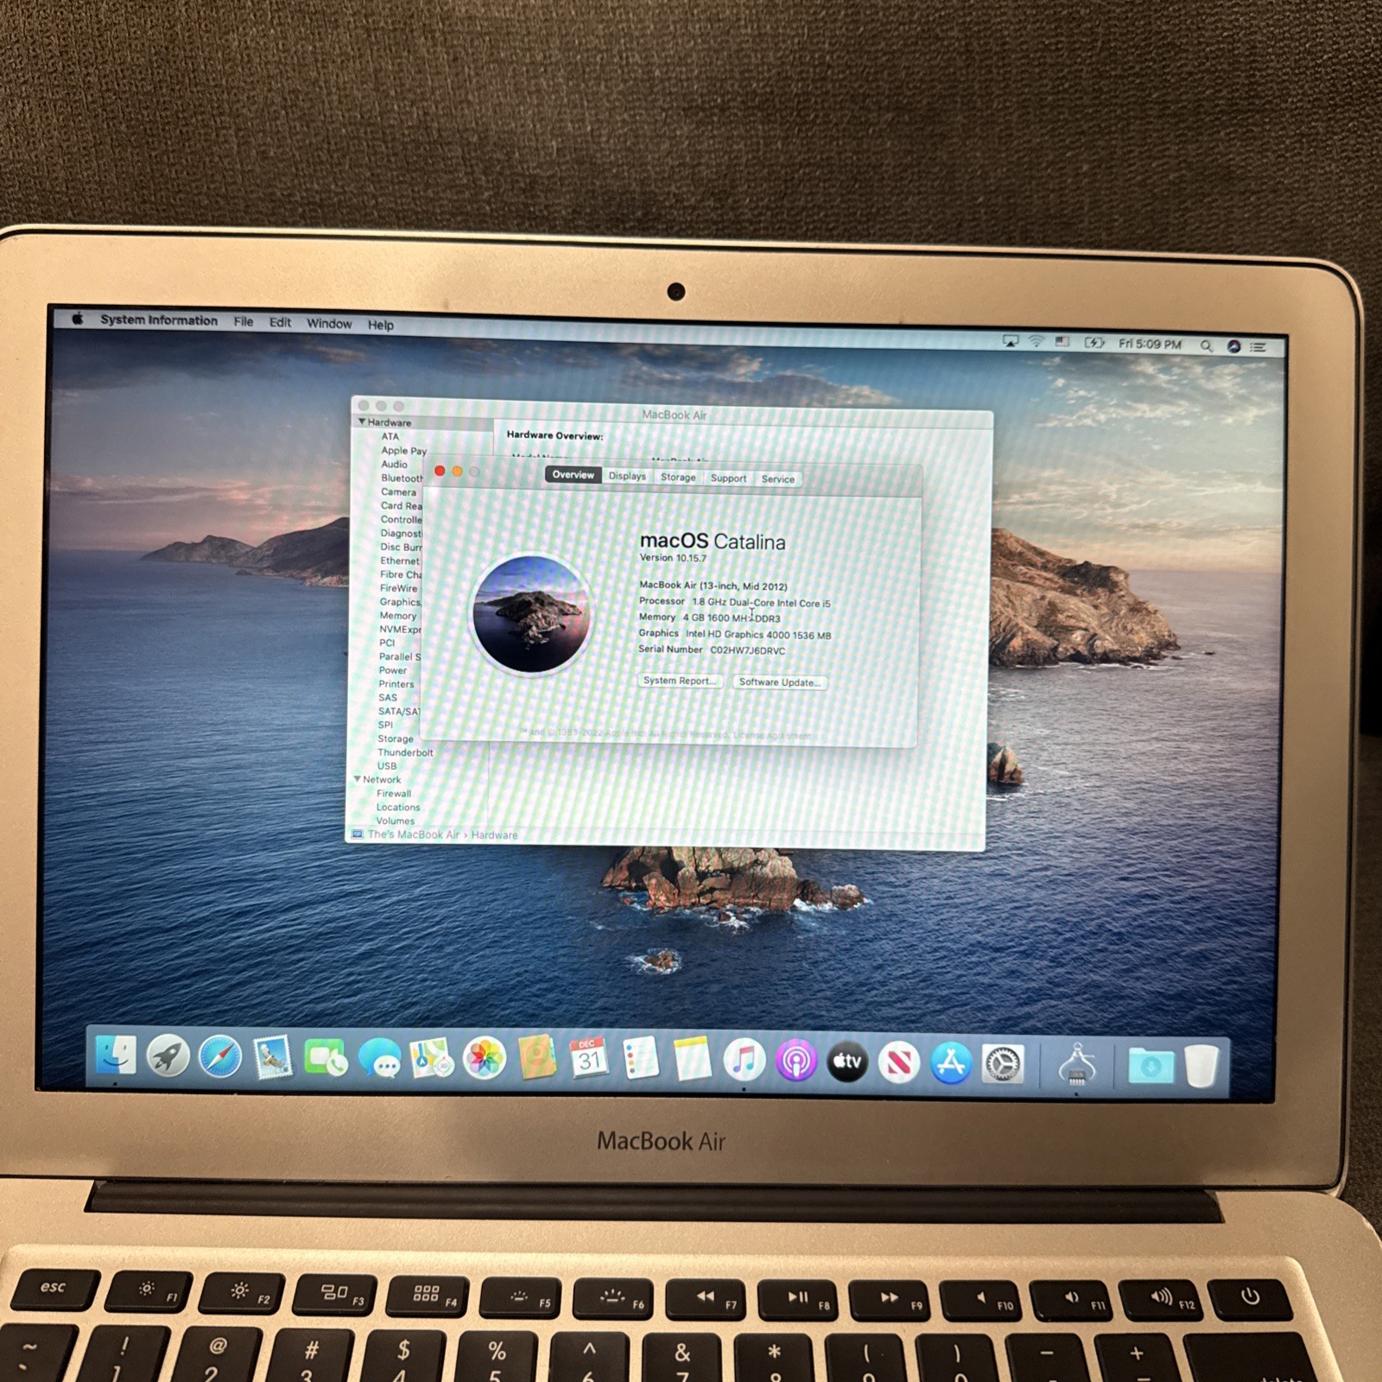Select Firewall under Network
This screenshot has height=1382, width=1382.
394,794
